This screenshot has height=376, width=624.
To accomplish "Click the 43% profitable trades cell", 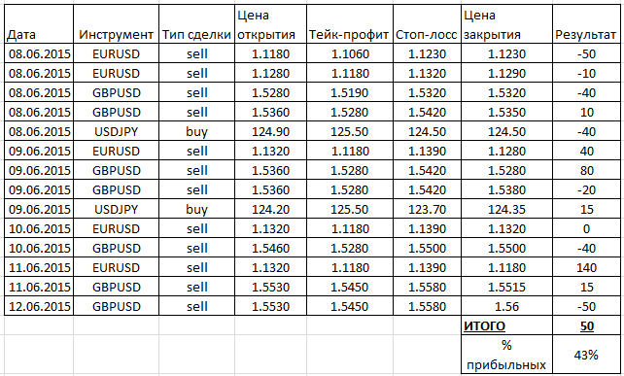I will tap(586, 355).
